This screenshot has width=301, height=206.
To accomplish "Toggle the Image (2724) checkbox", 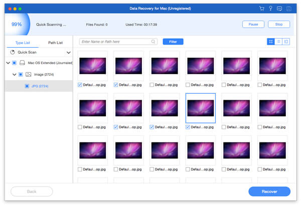I will point(21,74).
